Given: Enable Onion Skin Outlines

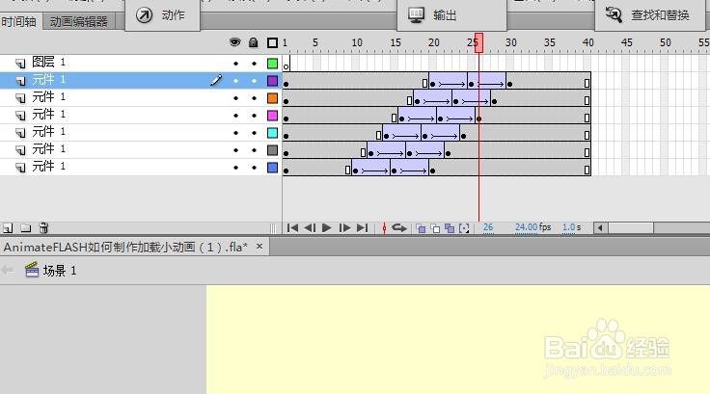Looking at the screenshot, I should coord(435,228).
